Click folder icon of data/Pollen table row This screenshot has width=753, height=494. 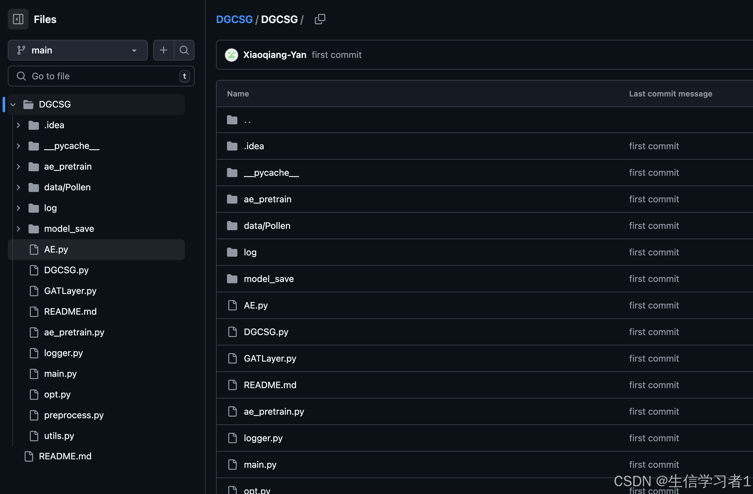232,226
